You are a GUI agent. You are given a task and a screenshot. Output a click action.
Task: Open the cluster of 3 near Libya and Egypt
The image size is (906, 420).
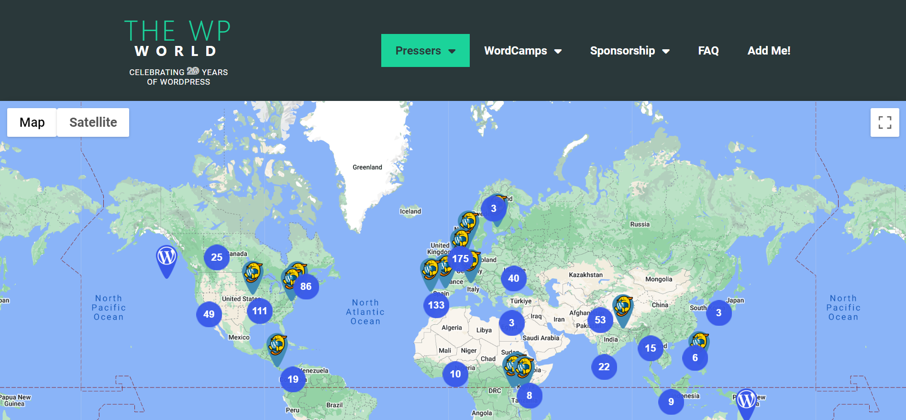coord(511,323)
